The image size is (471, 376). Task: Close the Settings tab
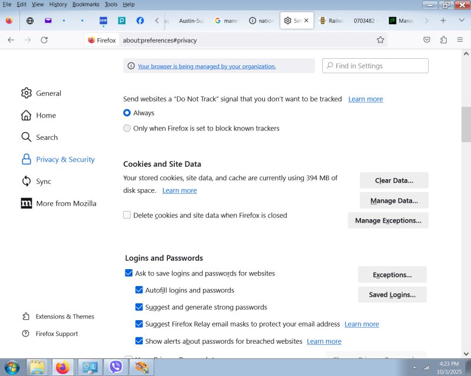[x=306, y=21]
